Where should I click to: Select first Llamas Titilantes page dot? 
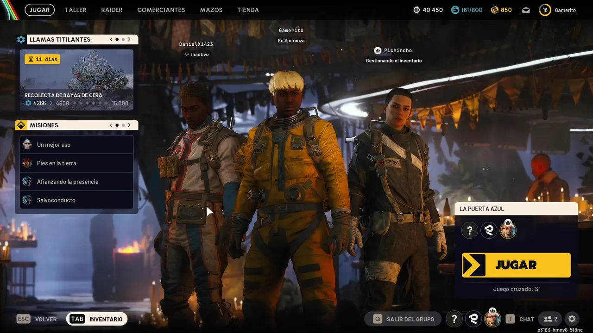pyautogui.click(x=117, y=40)
